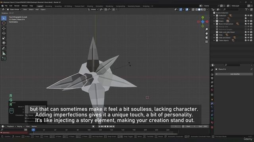Expand the Chairs collection
The image size is (254, 142).
(214, 21)
